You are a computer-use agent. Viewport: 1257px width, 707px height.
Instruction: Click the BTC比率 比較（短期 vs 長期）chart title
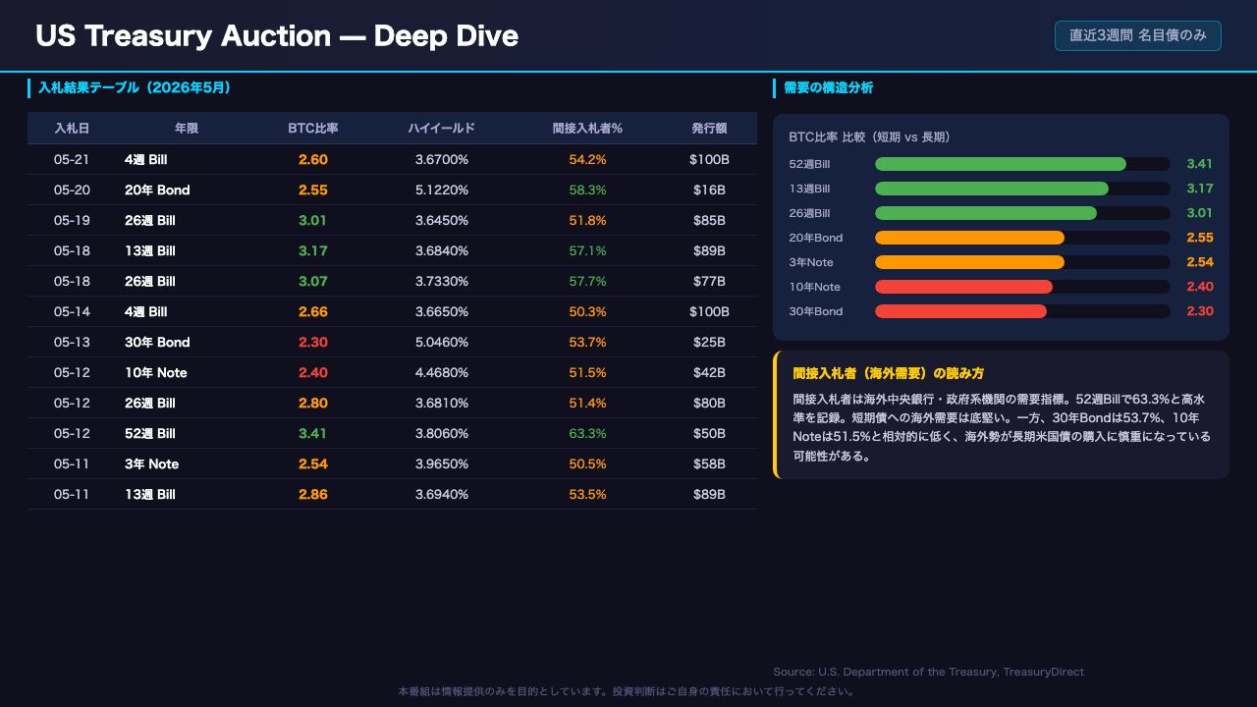(869, 136)
